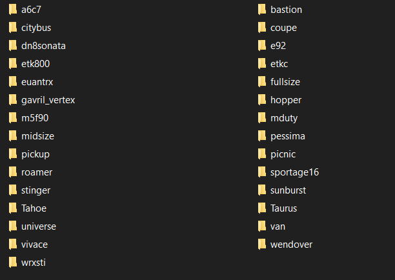Viewport: 395px width, 280px height.
Task: Click the sunburst folder label
Action: pos(289,190)
